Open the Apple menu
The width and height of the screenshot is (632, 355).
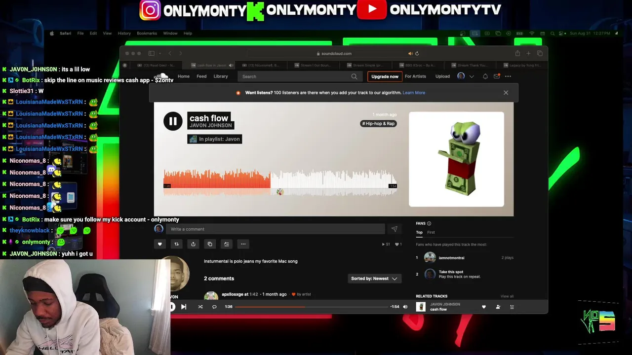pyautogui.click(x=52, y=34)
